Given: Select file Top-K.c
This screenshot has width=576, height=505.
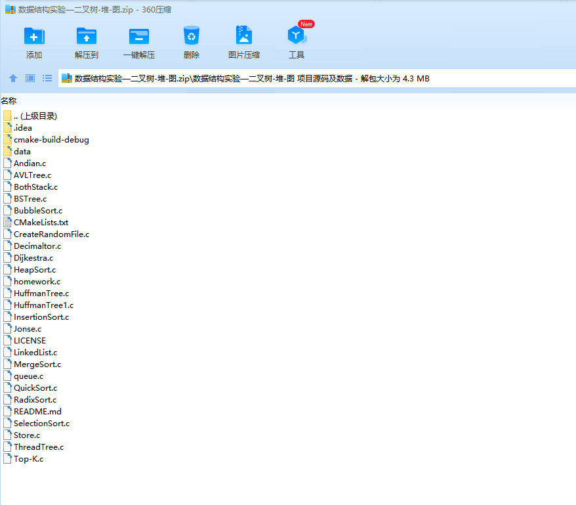Looking at the screenshot, I should click(23, 458).
